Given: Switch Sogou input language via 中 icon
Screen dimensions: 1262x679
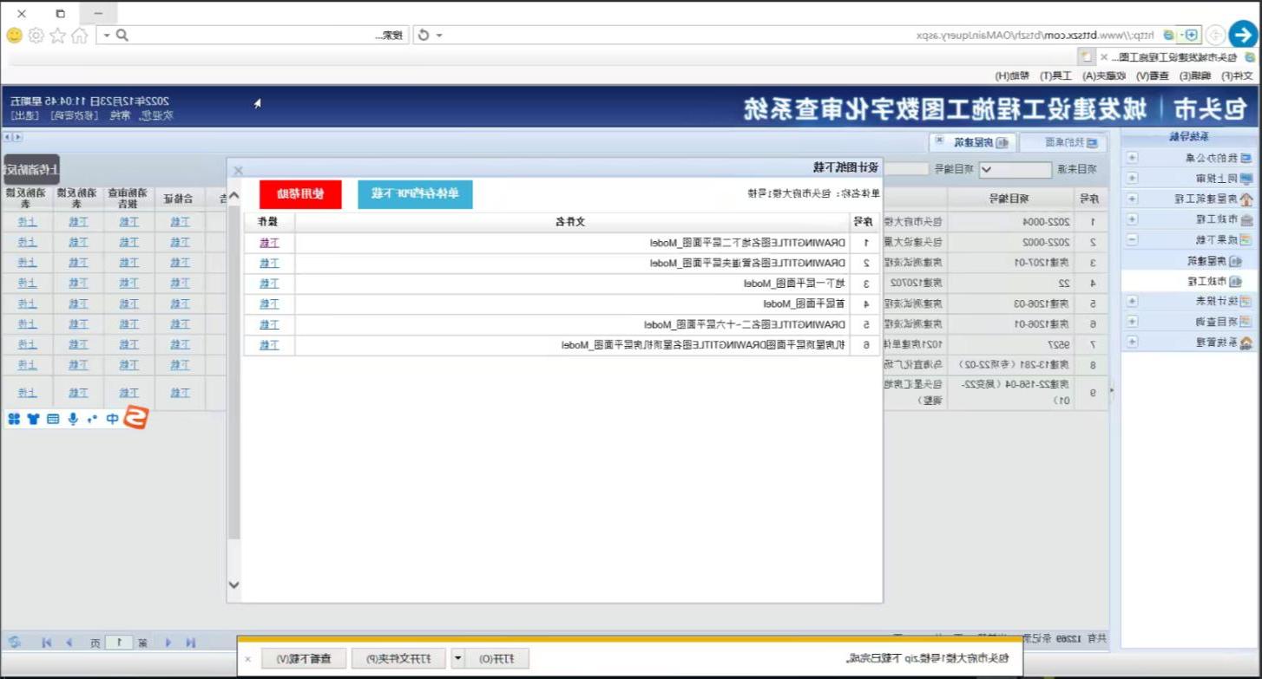Looking at the screenshot, I should pyautogui.click(x=112, y=419).
